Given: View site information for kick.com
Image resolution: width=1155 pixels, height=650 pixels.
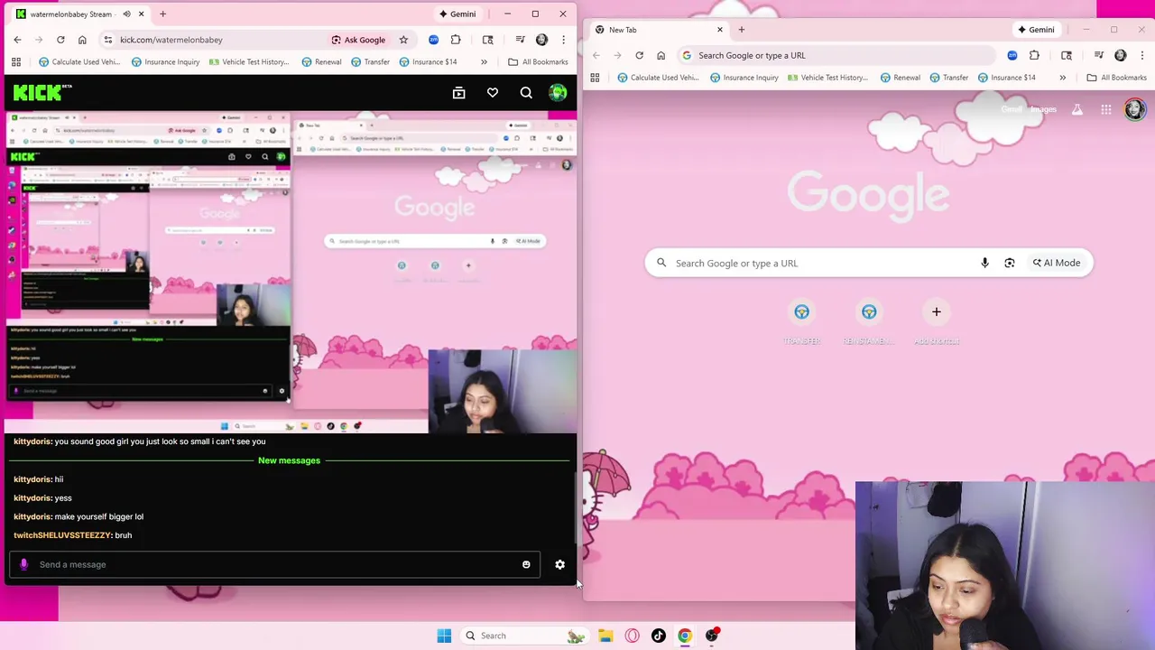Looking at the screenshot, I should (108, 40).
